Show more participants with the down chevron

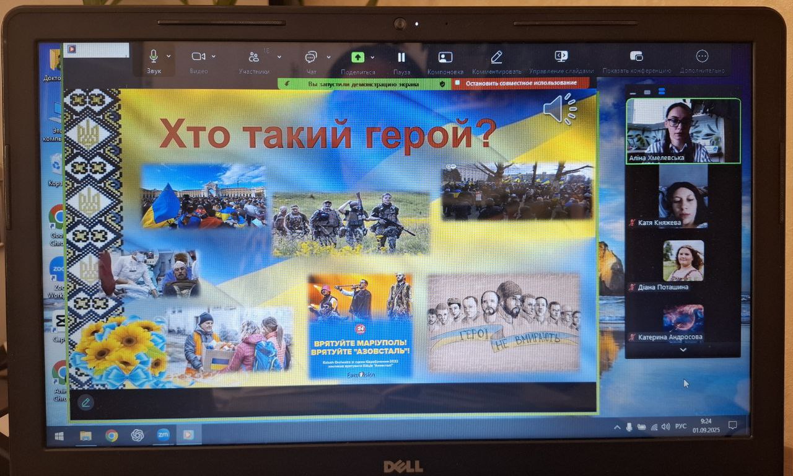tap(683, 350)
